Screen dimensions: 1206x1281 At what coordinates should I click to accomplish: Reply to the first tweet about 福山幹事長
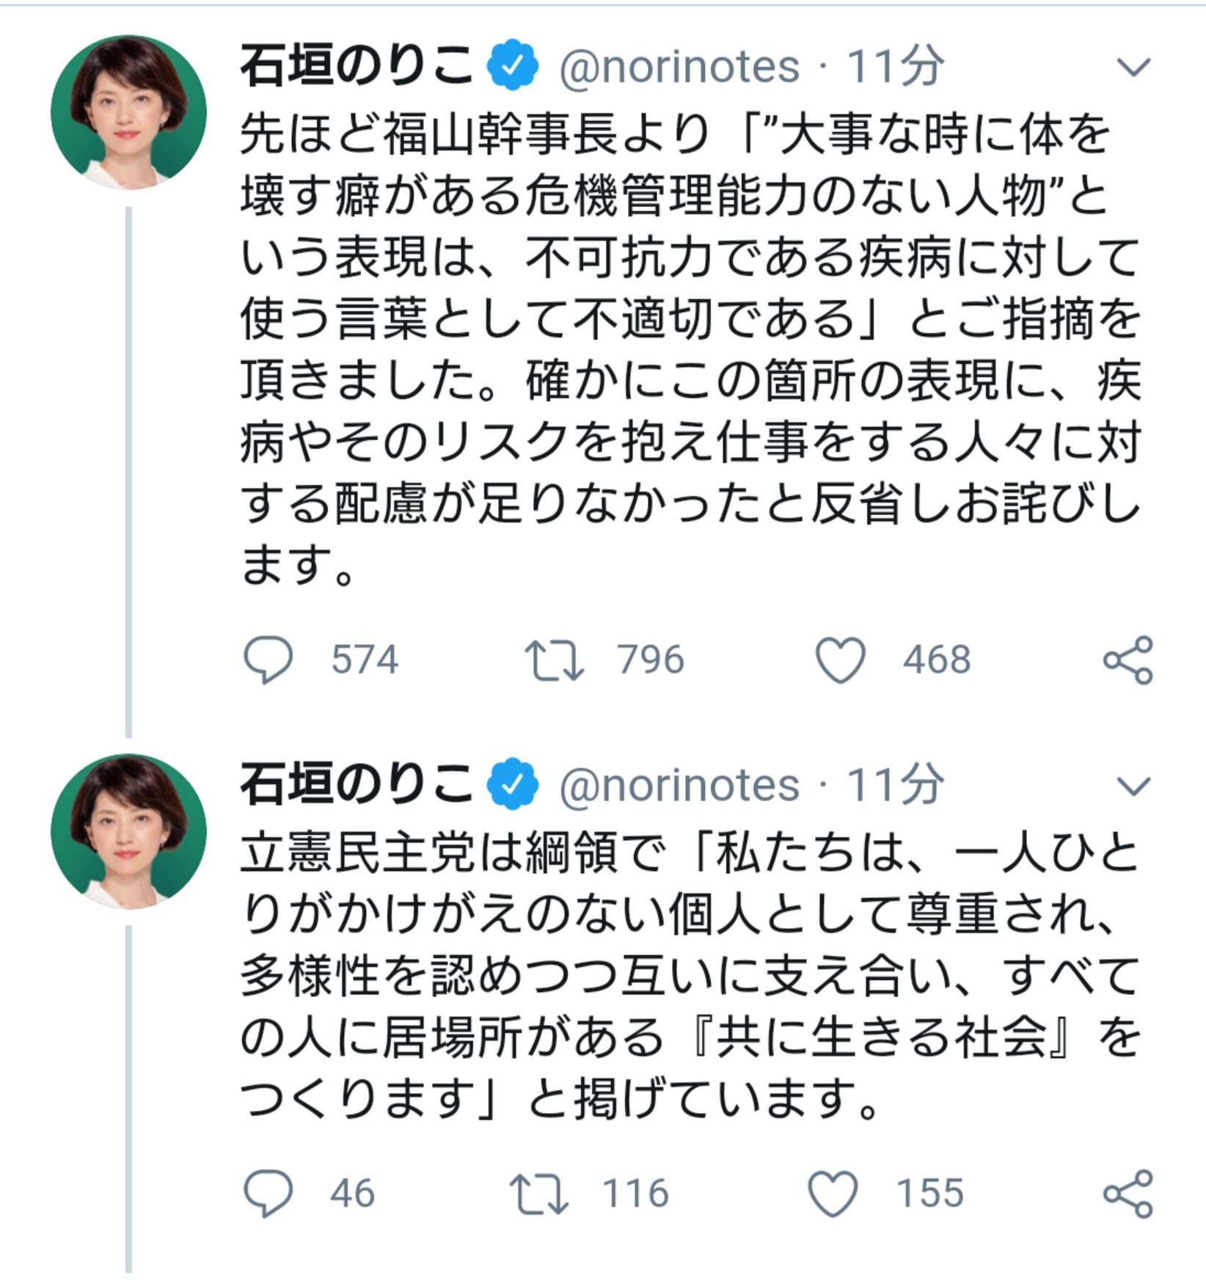point(268,660)
